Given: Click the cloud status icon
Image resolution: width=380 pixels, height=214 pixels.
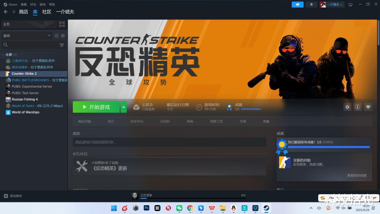Looking at the screenshot, I should pyautogui.click(x=136, y=107).
